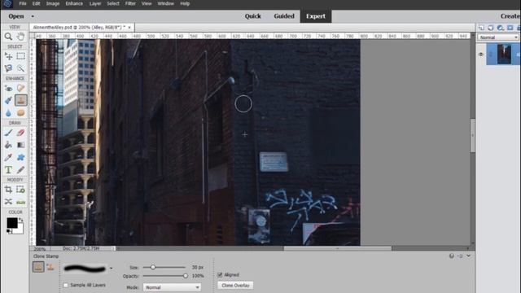Select the Custom Shape tool

point(20,157)
